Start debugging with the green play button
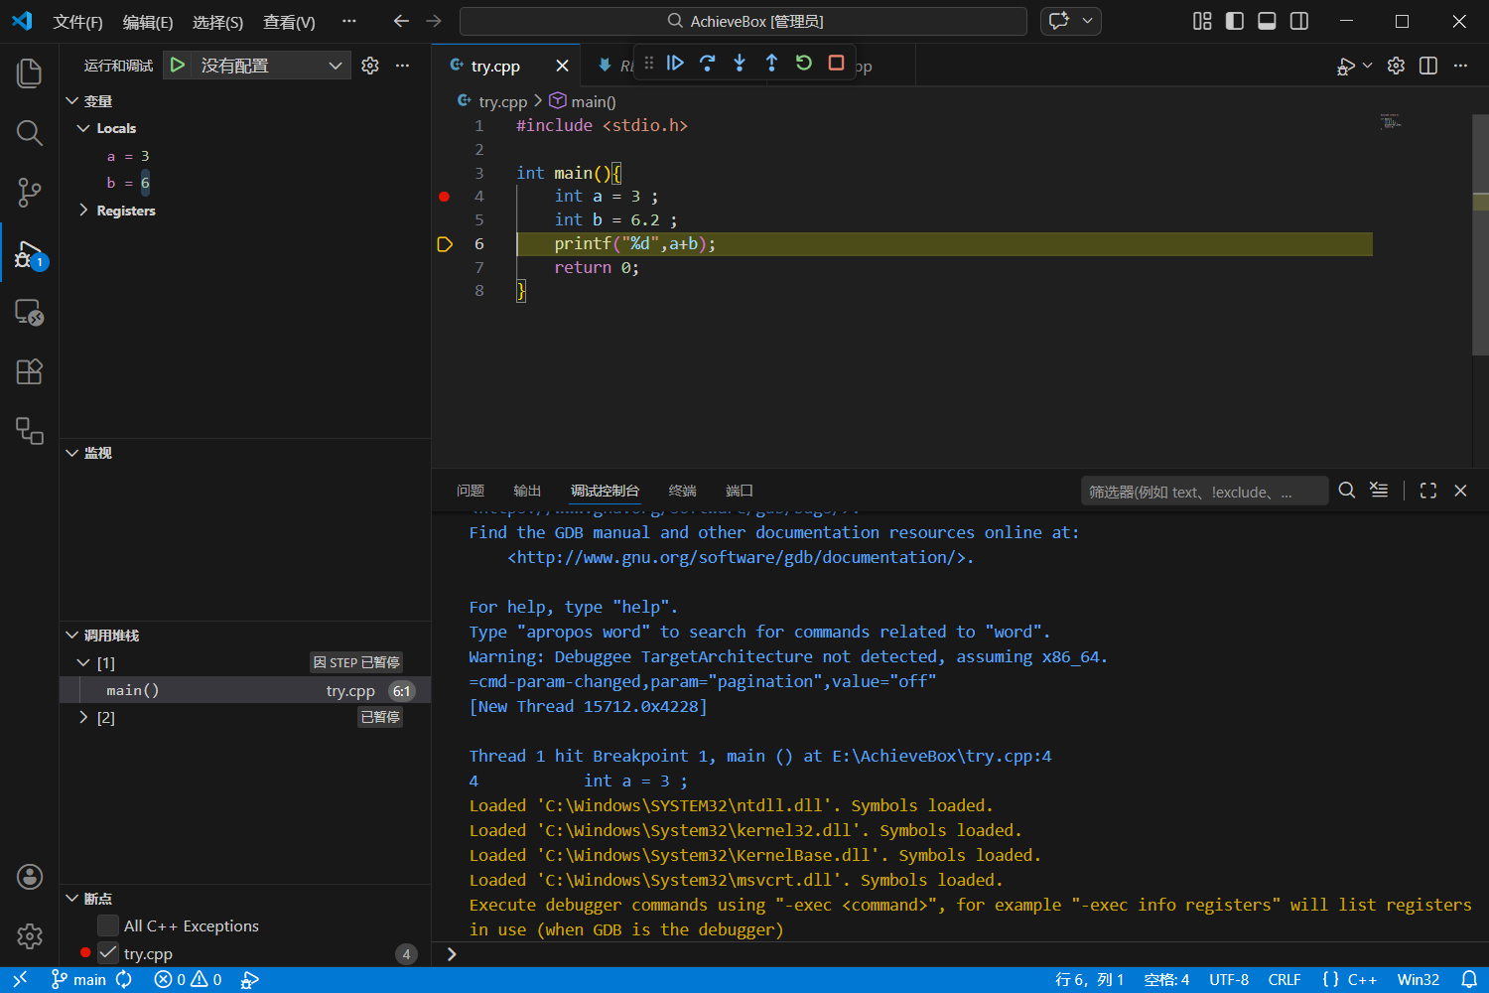The height and width of the screenshot is (993, 1489). (x=178, y=66)
